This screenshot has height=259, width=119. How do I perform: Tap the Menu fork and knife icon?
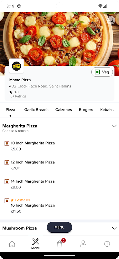pos(36,241)
